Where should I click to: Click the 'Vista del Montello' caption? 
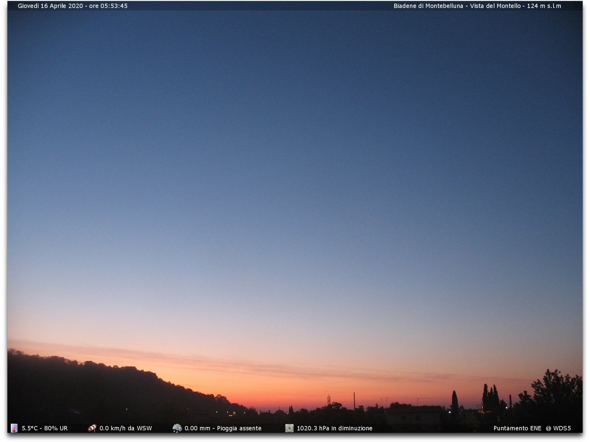coord(495,6)
